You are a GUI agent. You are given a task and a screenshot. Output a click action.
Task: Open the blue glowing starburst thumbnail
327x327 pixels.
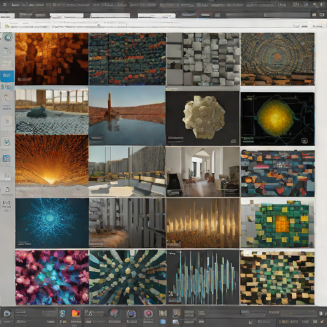tap(52, 223)
